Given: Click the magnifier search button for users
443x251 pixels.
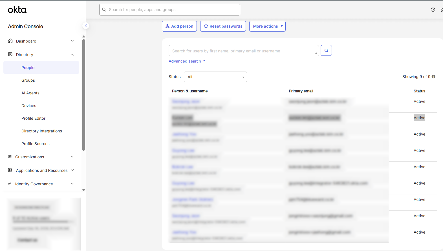Looking at the screenshot, I should [x=326, y=50].
